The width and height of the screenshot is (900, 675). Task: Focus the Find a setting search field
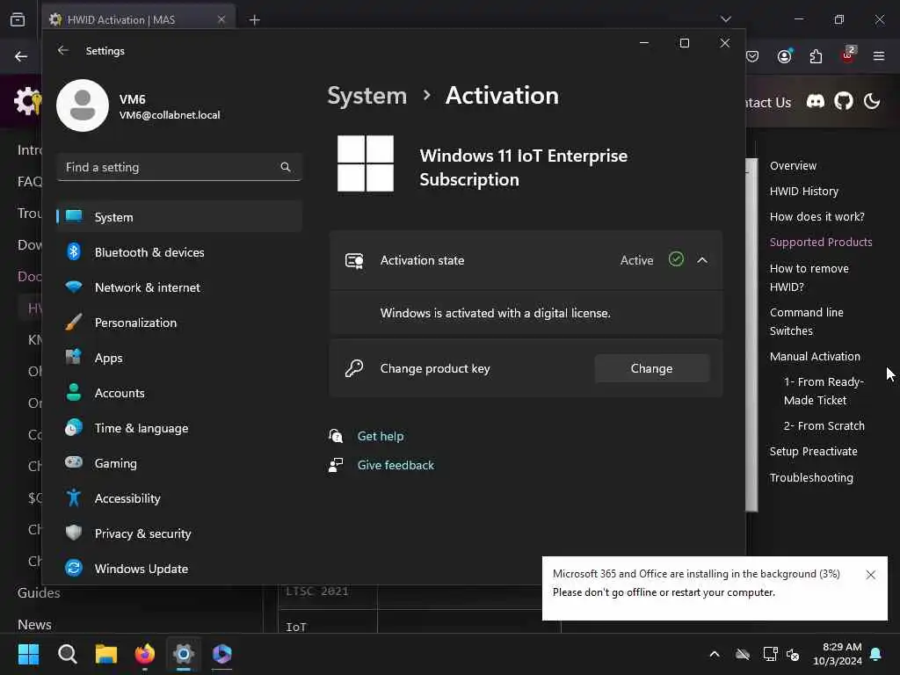pos(179,167)
